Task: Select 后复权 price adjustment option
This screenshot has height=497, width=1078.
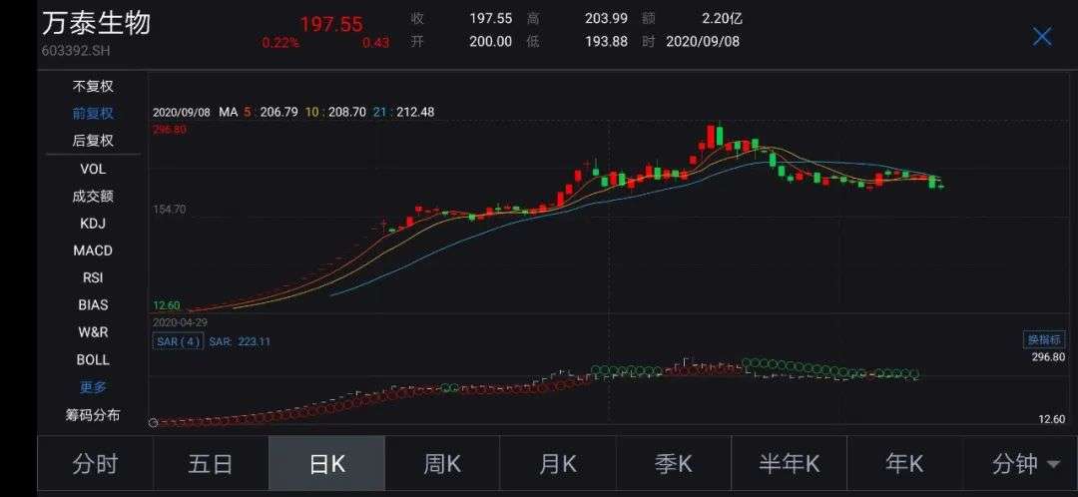Action: [93, 141]
